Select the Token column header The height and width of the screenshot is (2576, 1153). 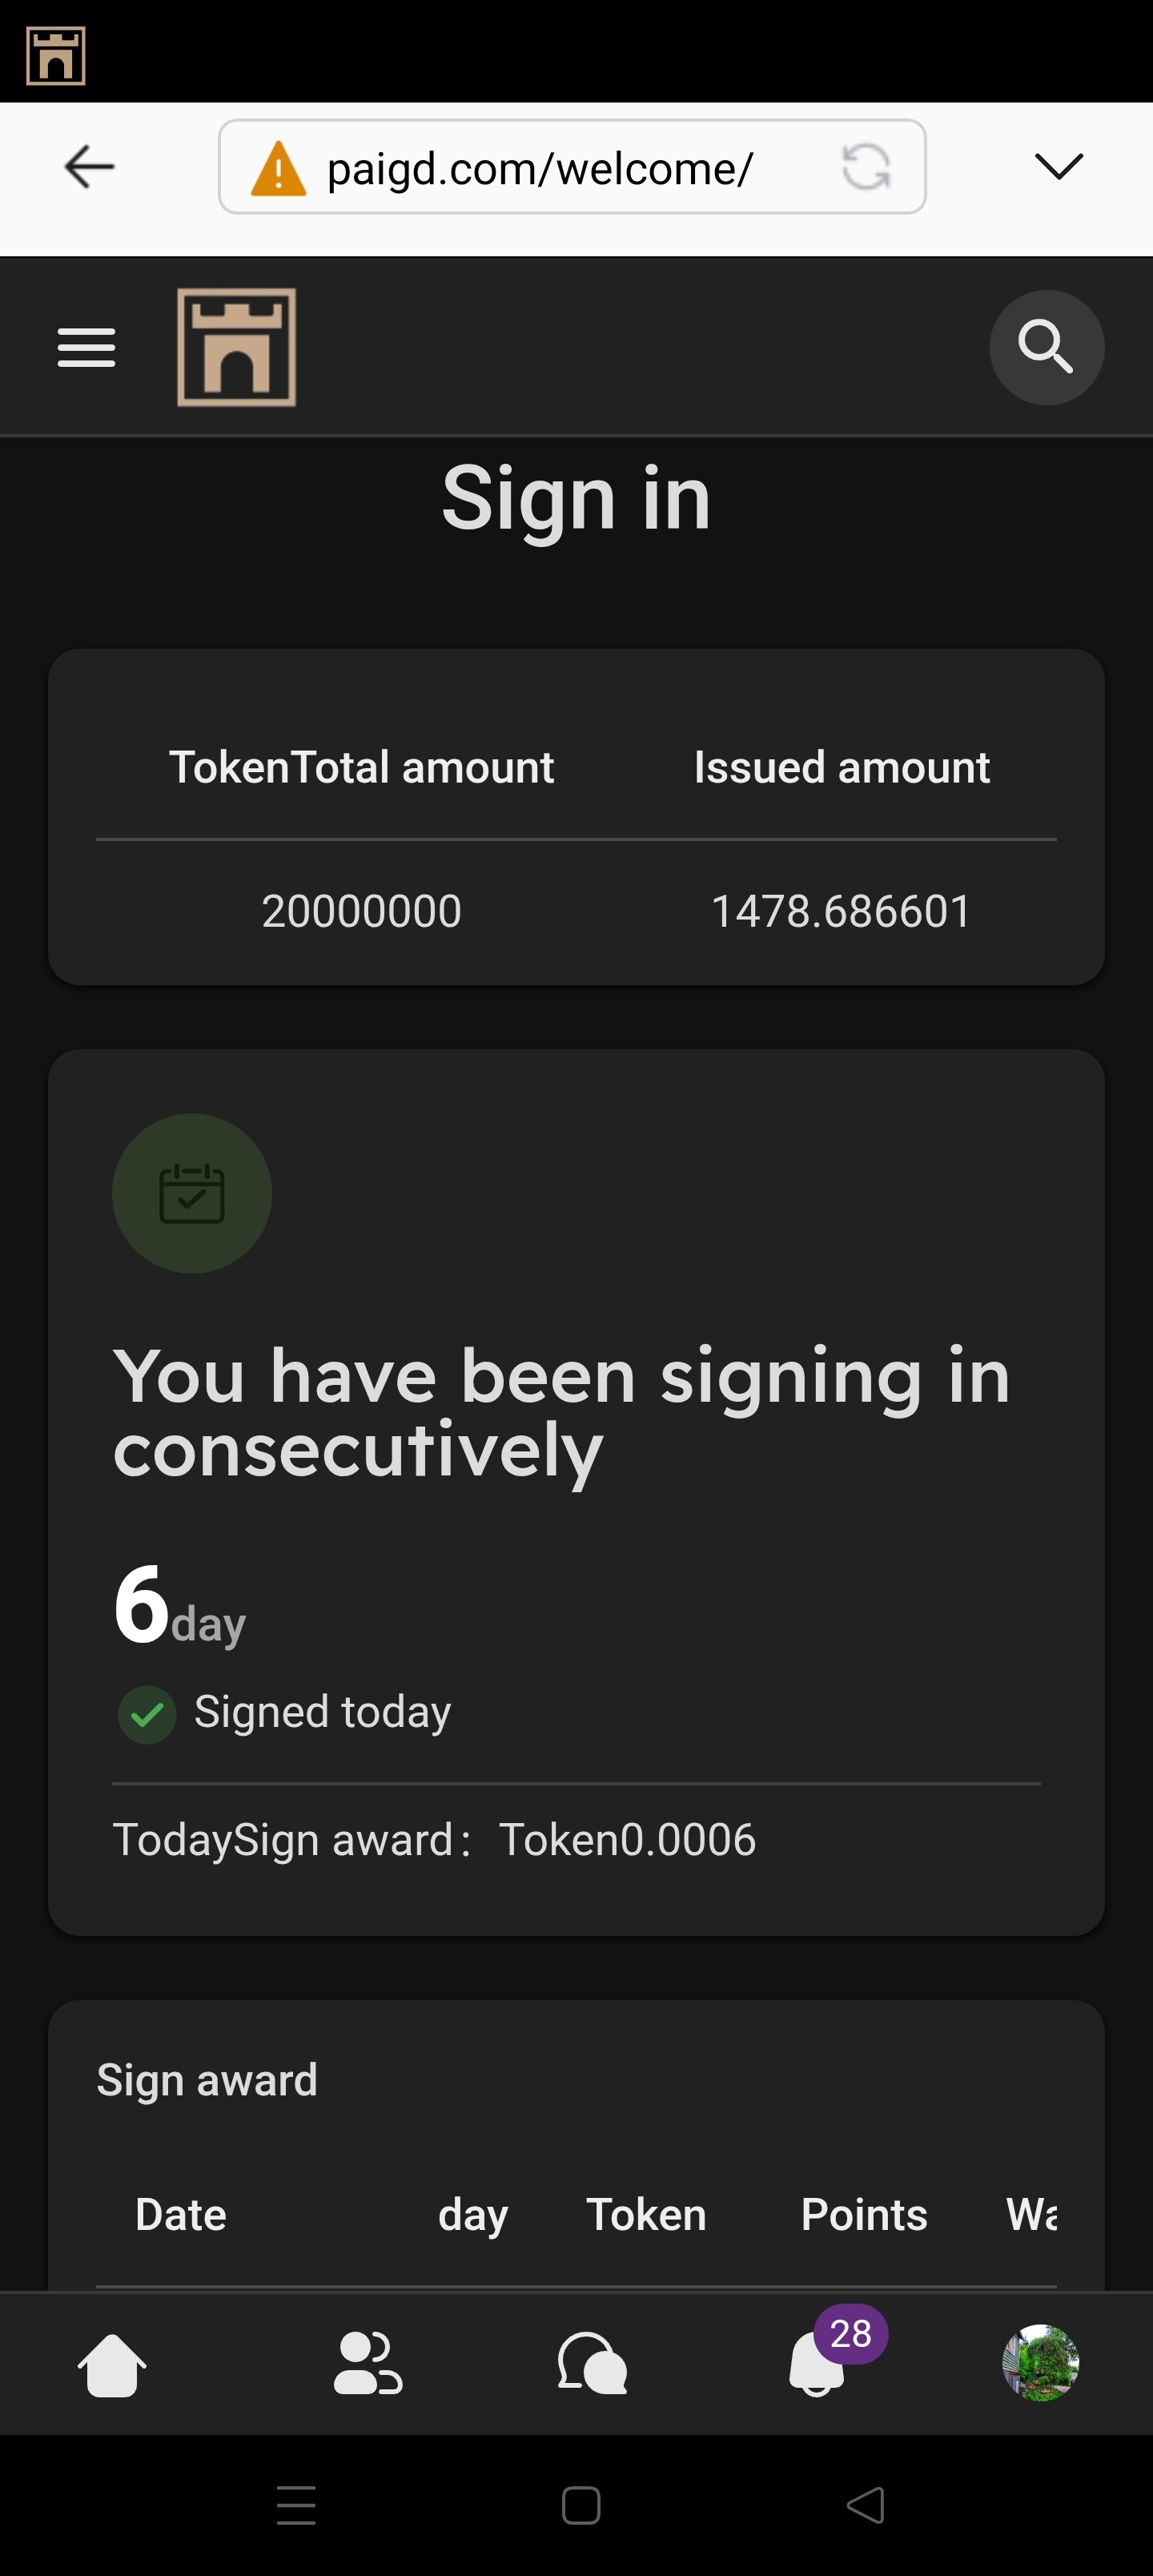pos(646,2215)
